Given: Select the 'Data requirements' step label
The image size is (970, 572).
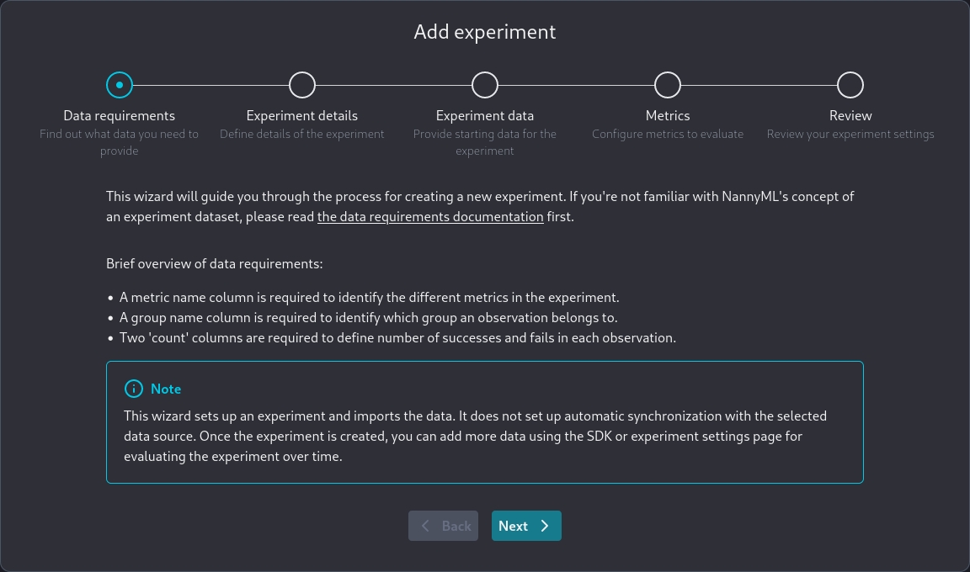Looking at the screenshot, I should click(x=120, y=116).
